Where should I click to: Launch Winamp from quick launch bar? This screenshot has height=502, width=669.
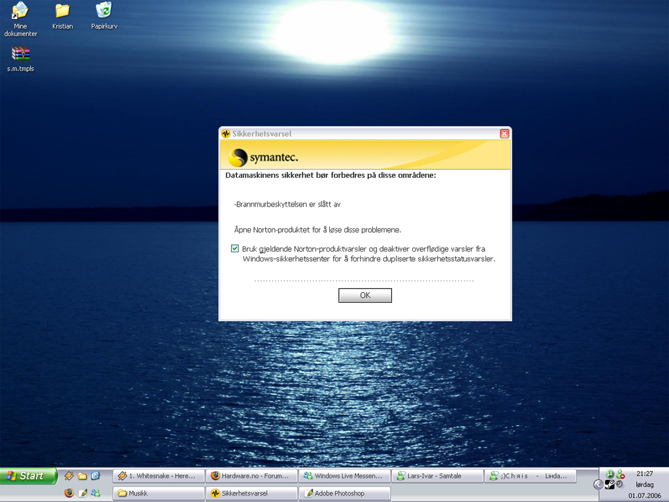69,476
